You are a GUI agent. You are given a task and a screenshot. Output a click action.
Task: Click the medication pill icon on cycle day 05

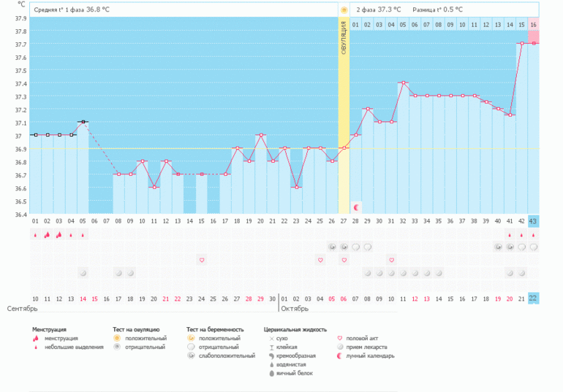[83, 273]
